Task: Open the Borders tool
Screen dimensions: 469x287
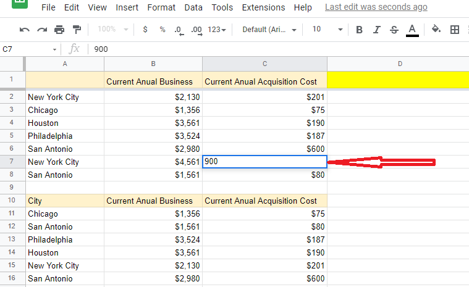Action: [455, 30]
